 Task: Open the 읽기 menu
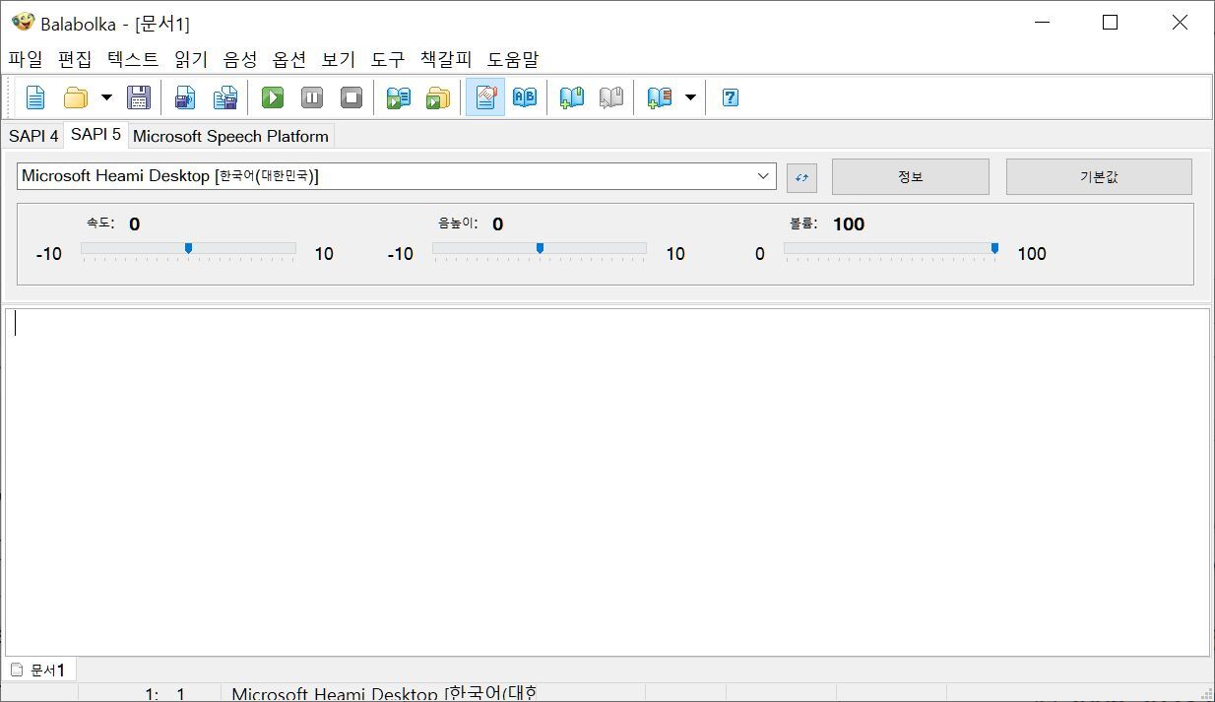(191, 59)
